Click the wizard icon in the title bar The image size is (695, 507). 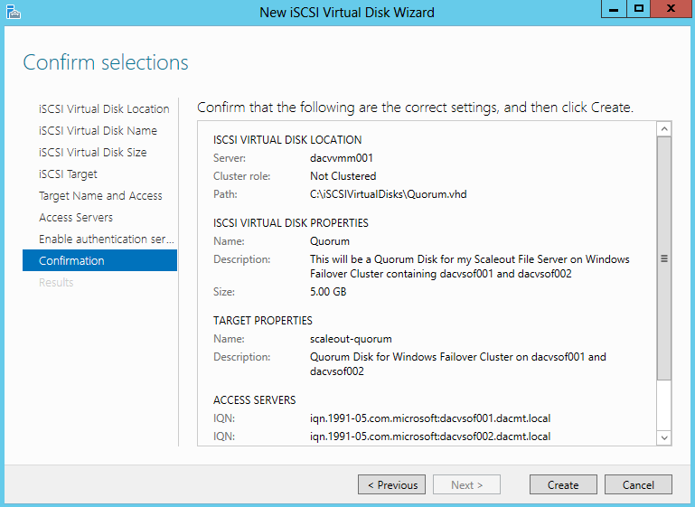14,12
